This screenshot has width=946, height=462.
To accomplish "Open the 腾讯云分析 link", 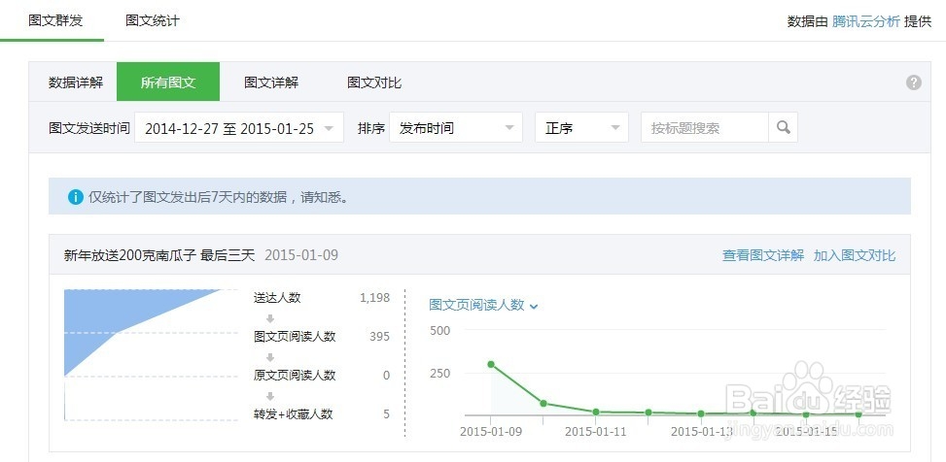I will tap(866, 20).
